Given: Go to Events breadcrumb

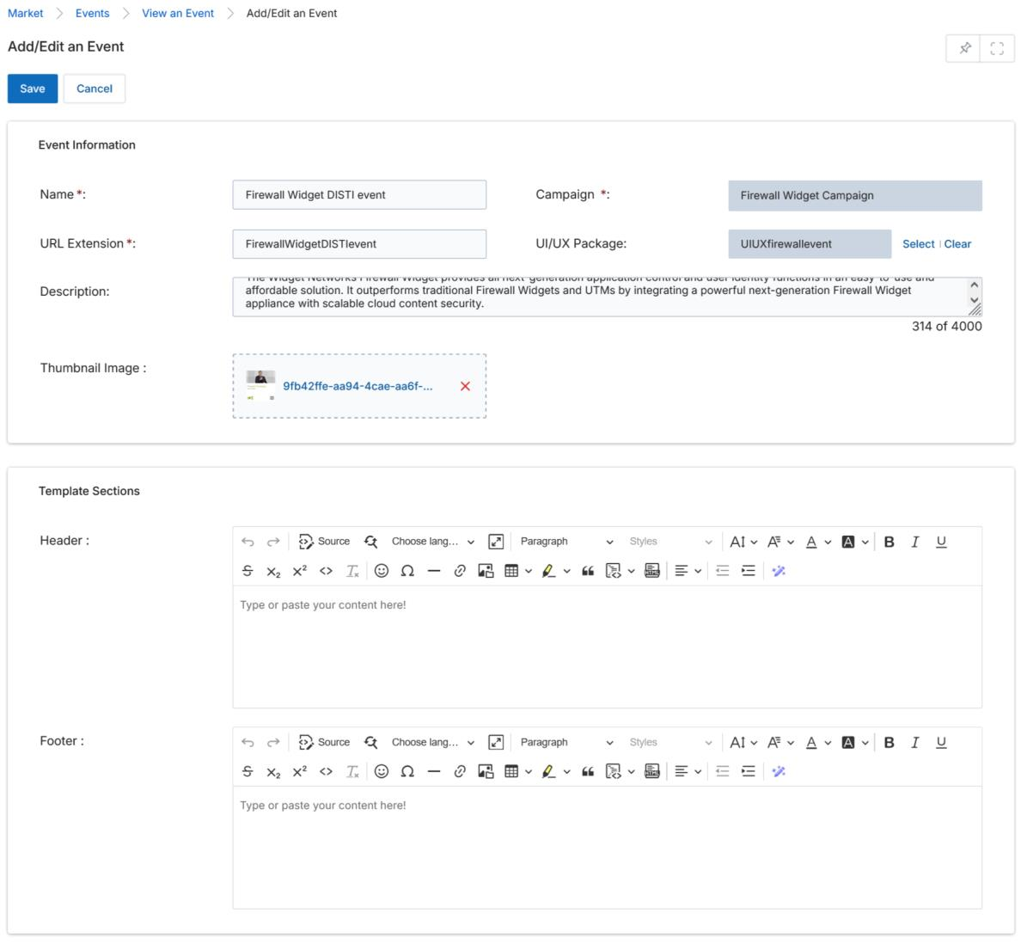Looking at the screenshot, I should pos(93,13).
